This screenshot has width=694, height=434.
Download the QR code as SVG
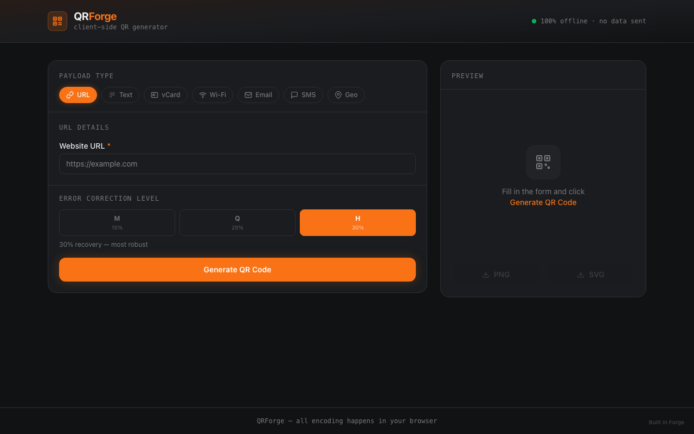pos(591,275)
